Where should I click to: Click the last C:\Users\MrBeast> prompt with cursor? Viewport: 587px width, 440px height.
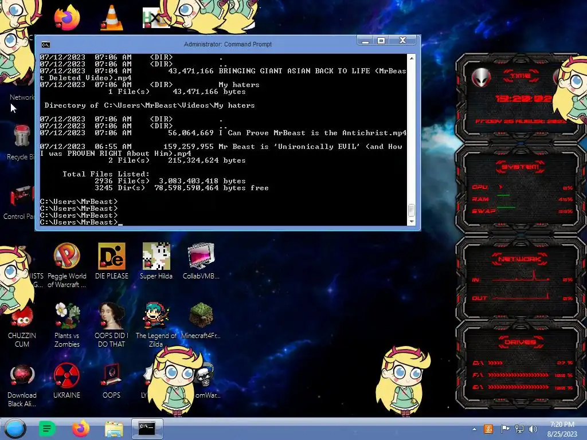pos(81,222)
